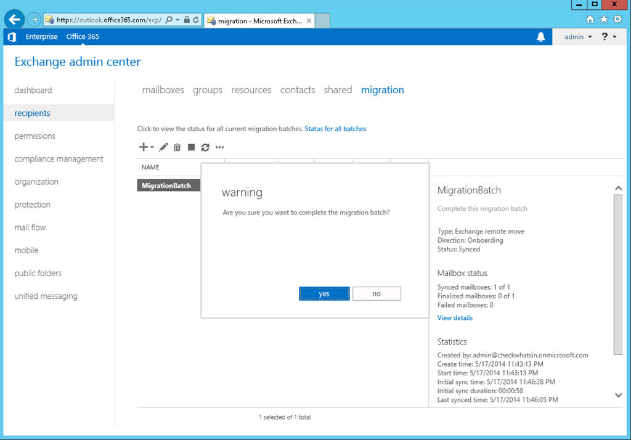This screenshot has height=440, width=631.
Task: Switch to Enterprise view
Action: point(41,36)
